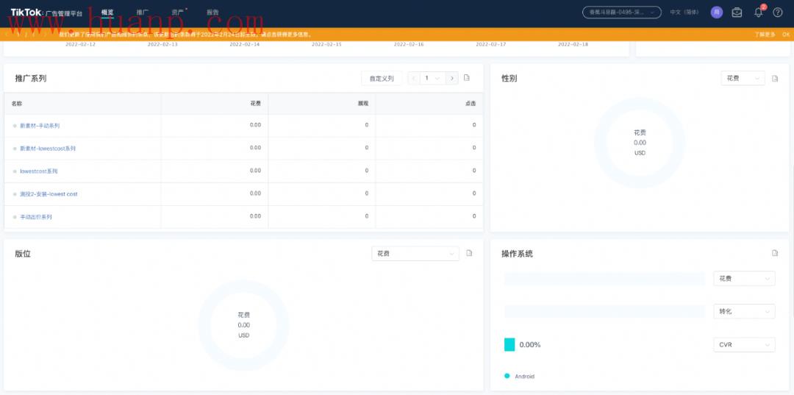
Task: Go to previous page arrow in 推广系列
Action: (x=414, y=78)
